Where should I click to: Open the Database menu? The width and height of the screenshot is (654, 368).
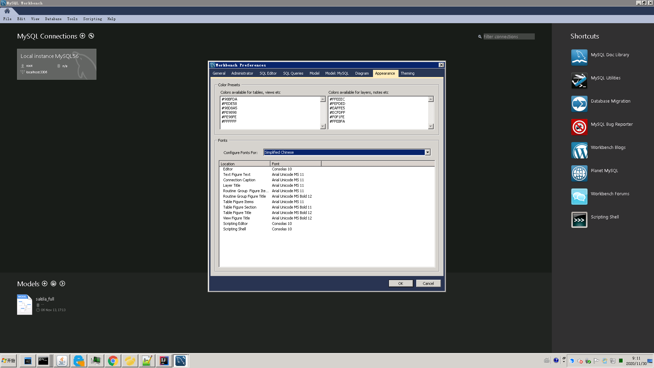coord(53,19)
